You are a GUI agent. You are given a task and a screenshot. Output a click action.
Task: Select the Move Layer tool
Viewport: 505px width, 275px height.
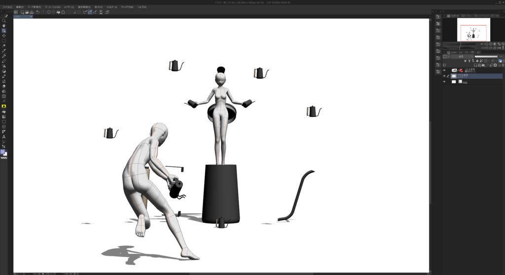[x=4, y=36]
